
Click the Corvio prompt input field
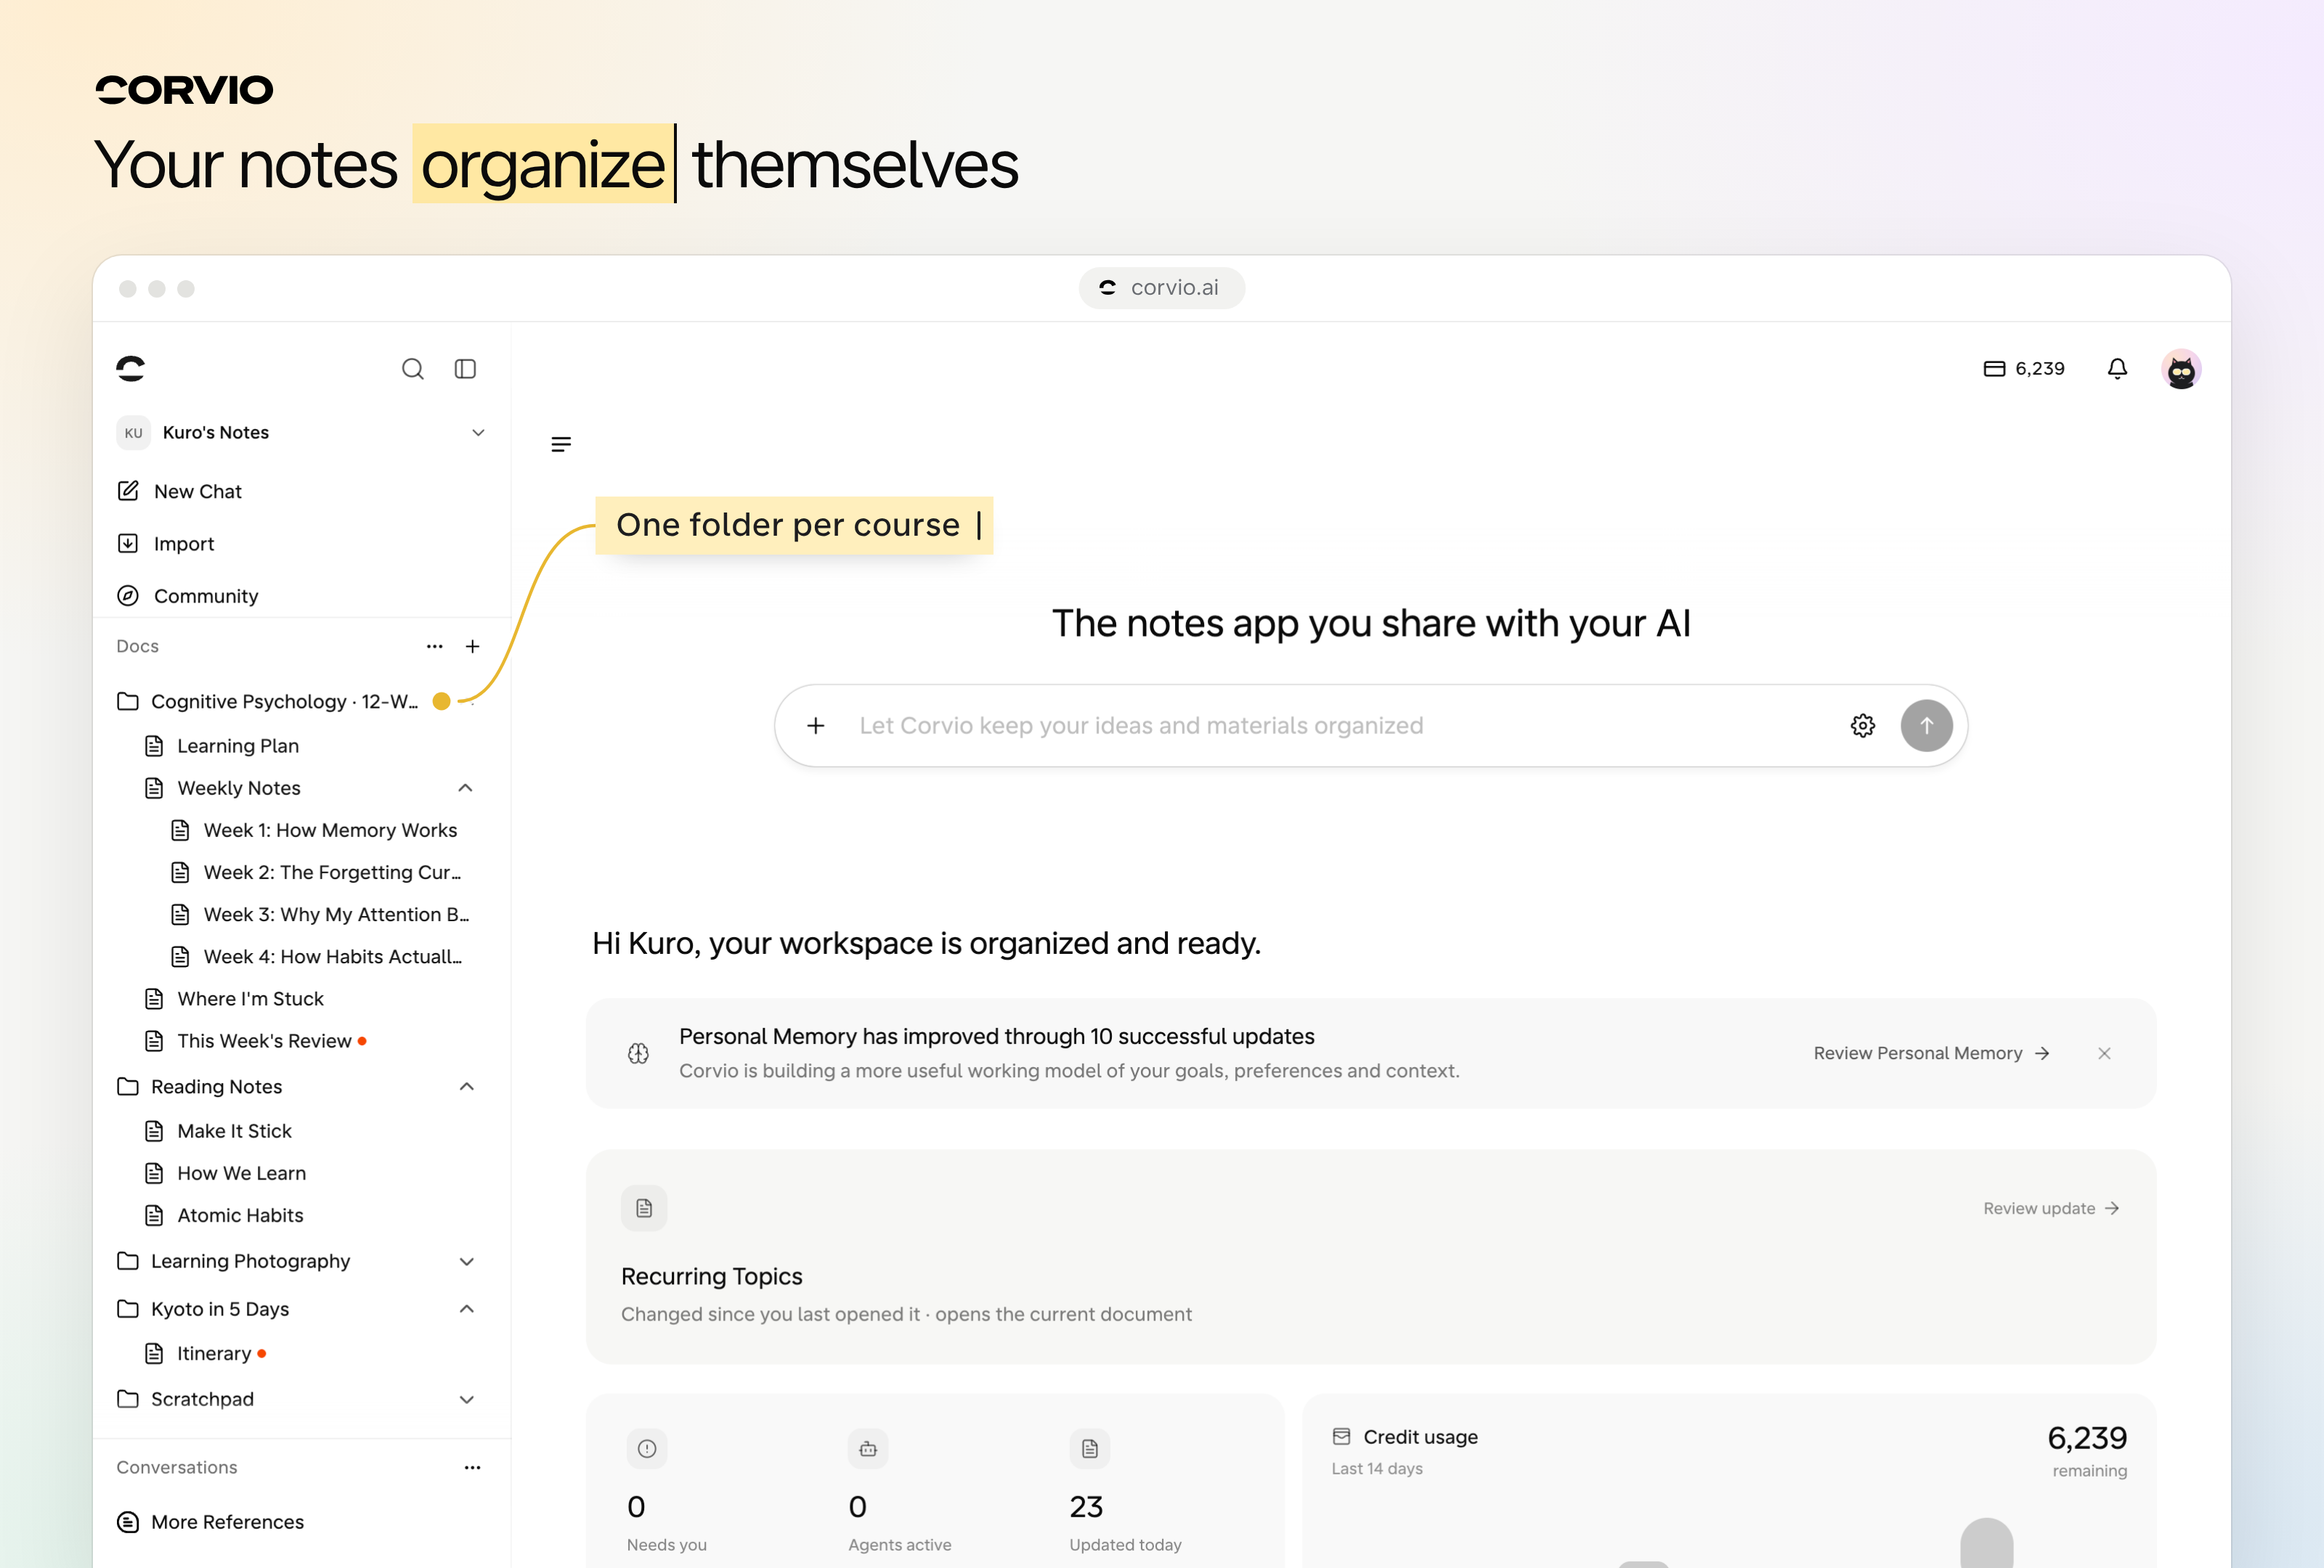click(x=1340, y=725)
